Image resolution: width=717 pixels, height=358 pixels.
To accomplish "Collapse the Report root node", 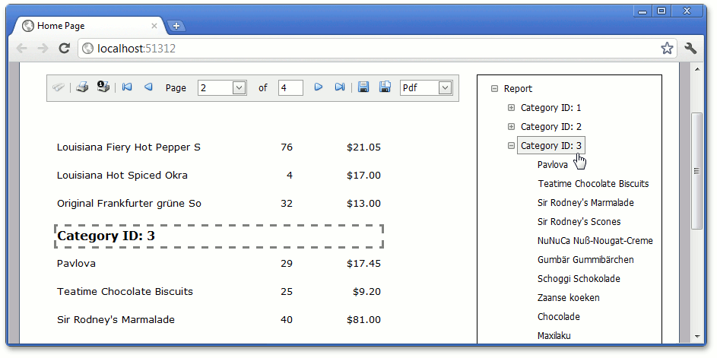I will (494, 89).
